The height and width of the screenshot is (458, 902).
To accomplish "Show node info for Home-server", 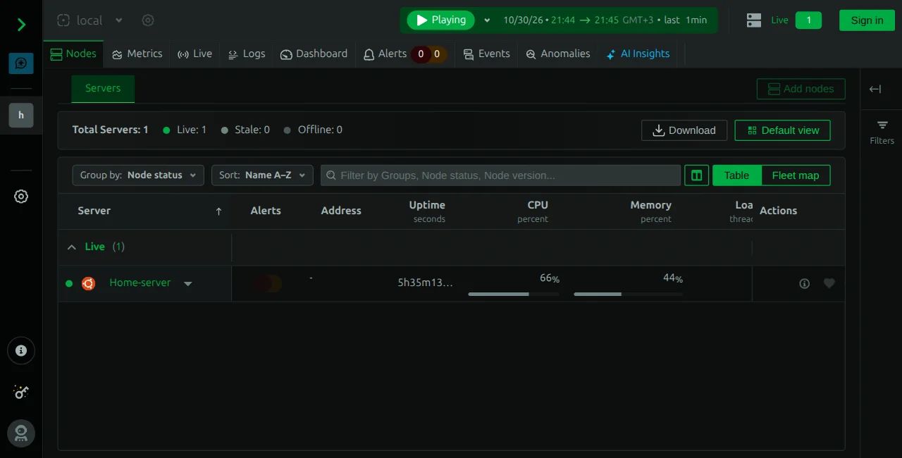I will [x=805, y=283].
